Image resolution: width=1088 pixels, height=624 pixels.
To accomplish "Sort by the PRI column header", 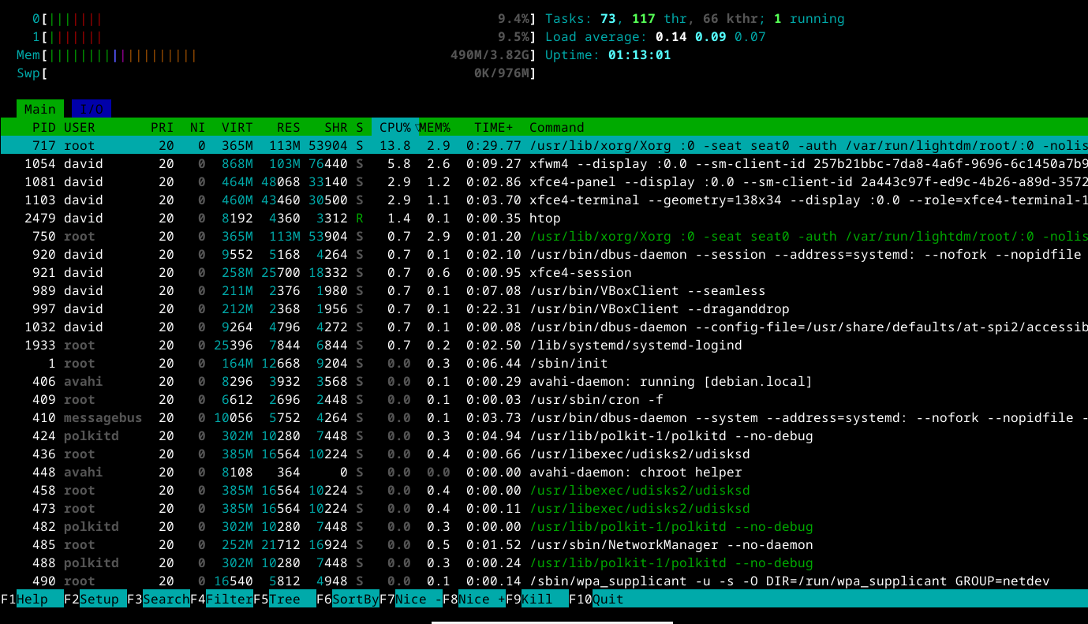I will [163, 127].
